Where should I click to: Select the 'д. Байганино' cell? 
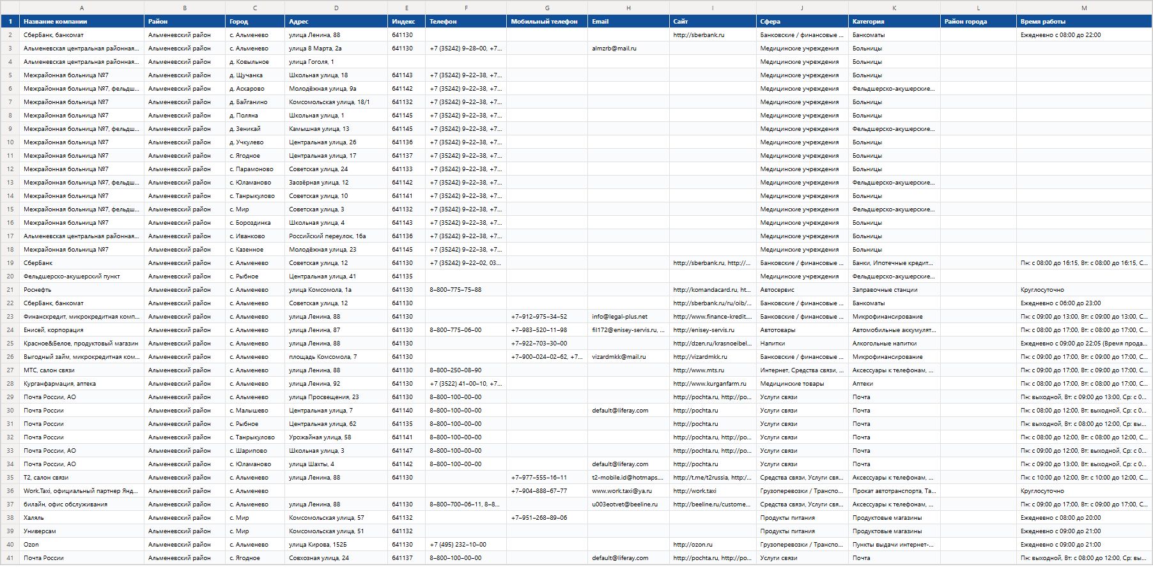click(255, 102)
